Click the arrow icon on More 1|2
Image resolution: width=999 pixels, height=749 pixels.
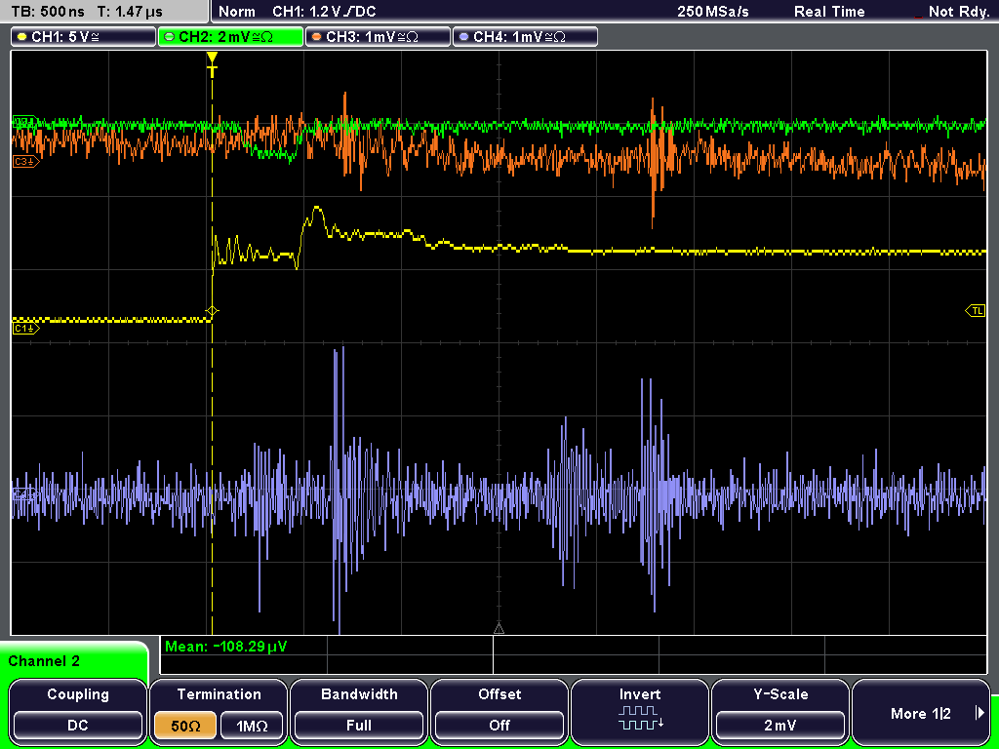[x=979, y=713]
